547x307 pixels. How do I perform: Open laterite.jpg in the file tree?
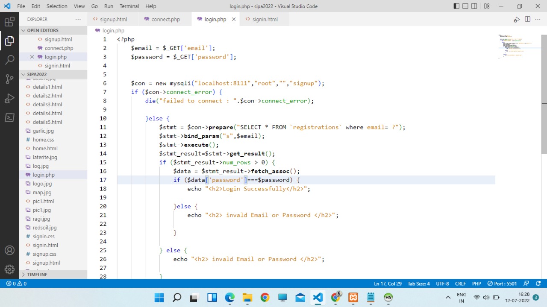45,157
